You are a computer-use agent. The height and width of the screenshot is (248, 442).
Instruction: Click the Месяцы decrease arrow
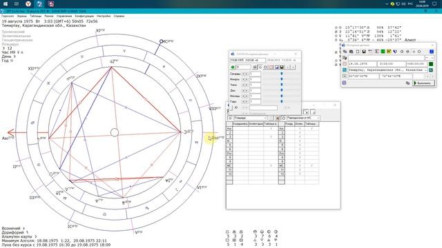coord(243,96)
